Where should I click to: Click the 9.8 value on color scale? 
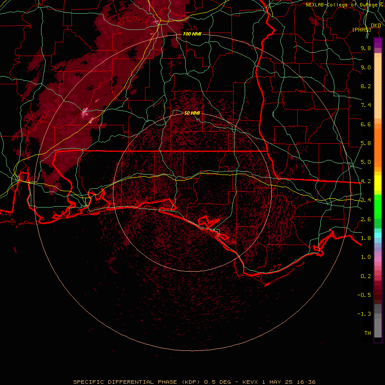click(x=366, y=48)
